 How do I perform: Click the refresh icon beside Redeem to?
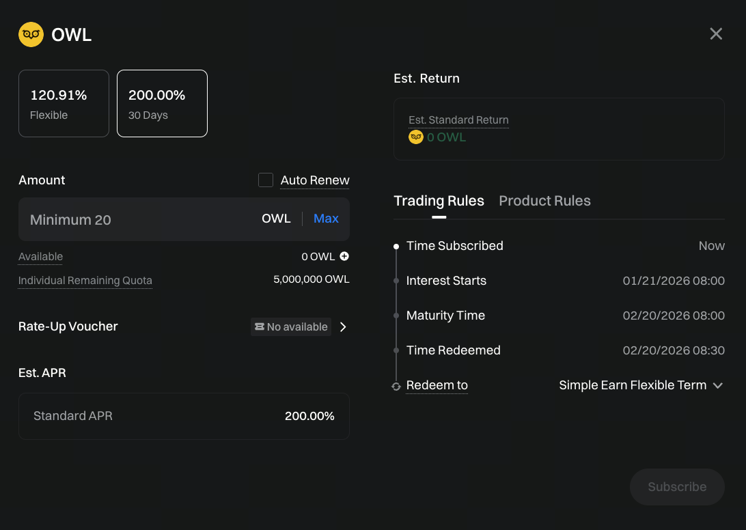pos(396,387)
